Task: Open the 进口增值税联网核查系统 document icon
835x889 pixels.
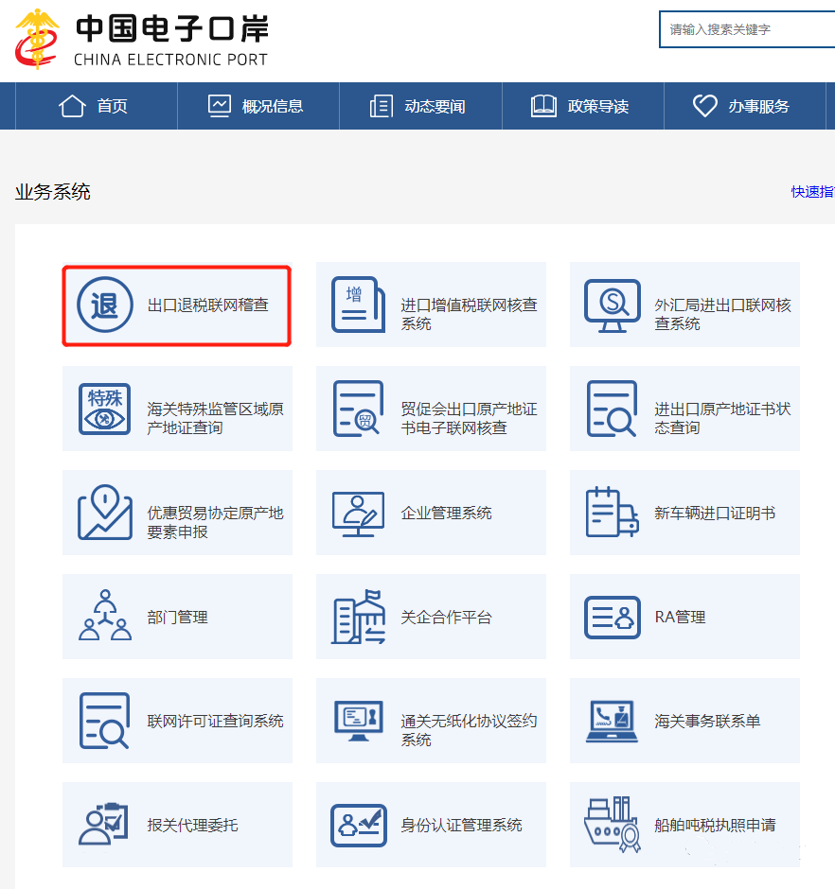Action: (358, 305)
